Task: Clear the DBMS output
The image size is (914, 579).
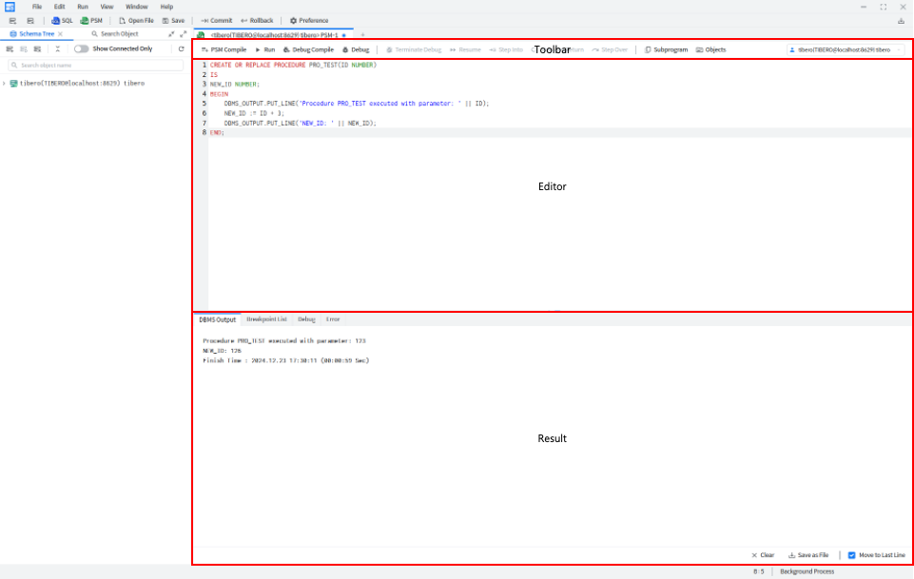Action: (x=763, y=555)
